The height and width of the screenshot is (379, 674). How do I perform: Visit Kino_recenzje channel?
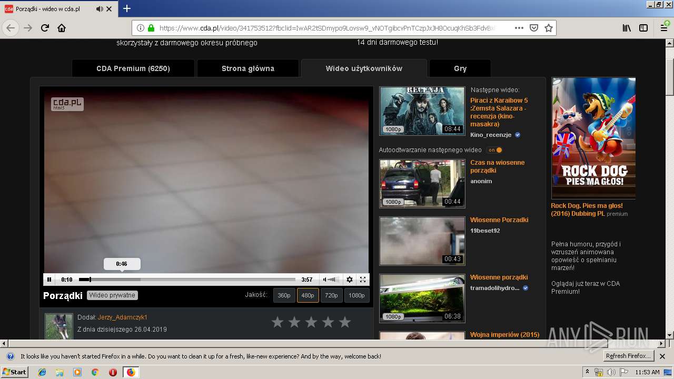tap(491, 135)
